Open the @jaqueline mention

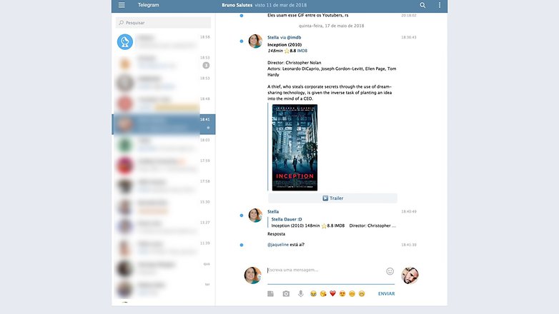point(278,245)
